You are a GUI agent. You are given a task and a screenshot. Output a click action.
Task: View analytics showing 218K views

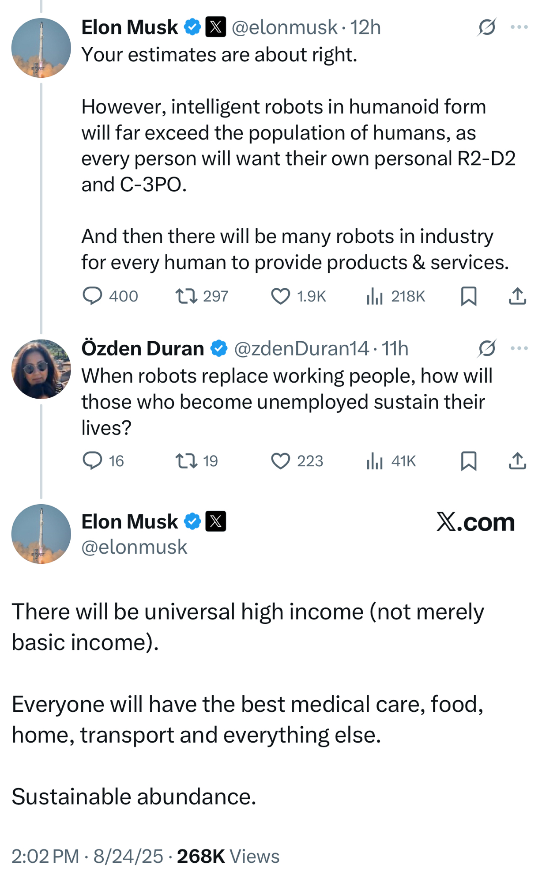point(375,296)
